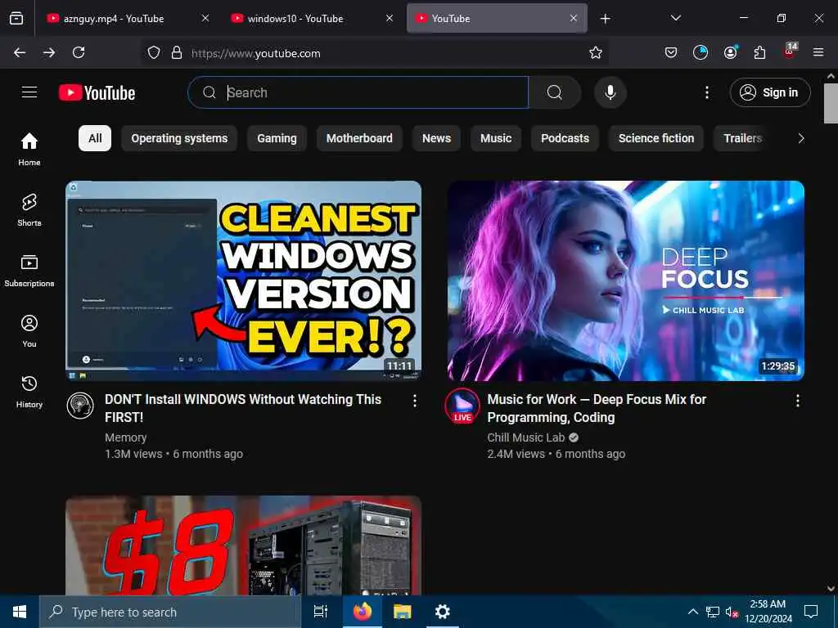This screenshot has width=838, height=628.
Task: Open the You section in the sidebar
Action: [x=29, y=331]
